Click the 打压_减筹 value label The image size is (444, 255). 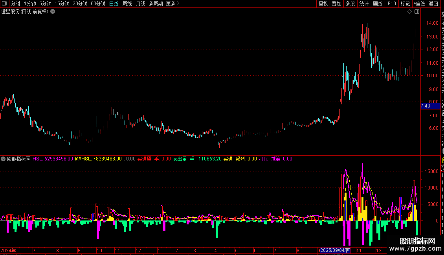pos(275,159)
